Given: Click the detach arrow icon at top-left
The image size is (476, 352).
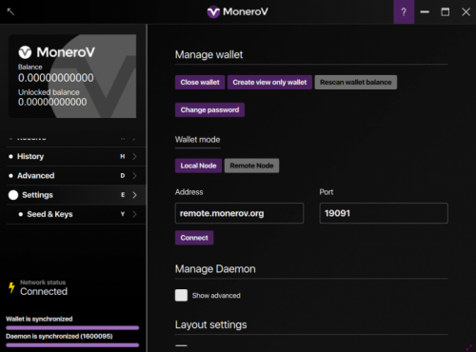Looking at the screenshot, I should [x=10, y=11].
